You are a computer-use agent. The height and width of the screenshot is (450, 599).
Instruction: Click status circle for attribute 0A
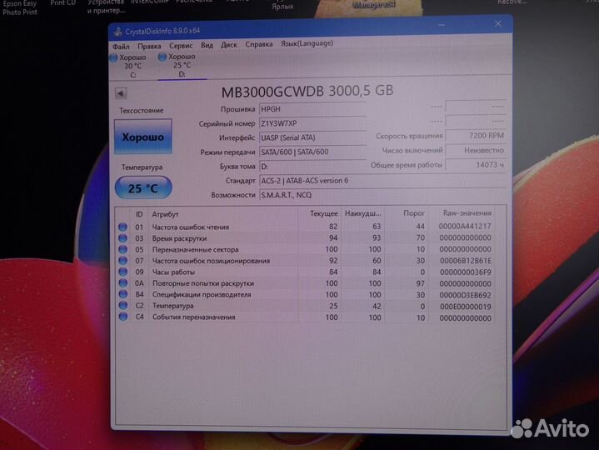122,283
